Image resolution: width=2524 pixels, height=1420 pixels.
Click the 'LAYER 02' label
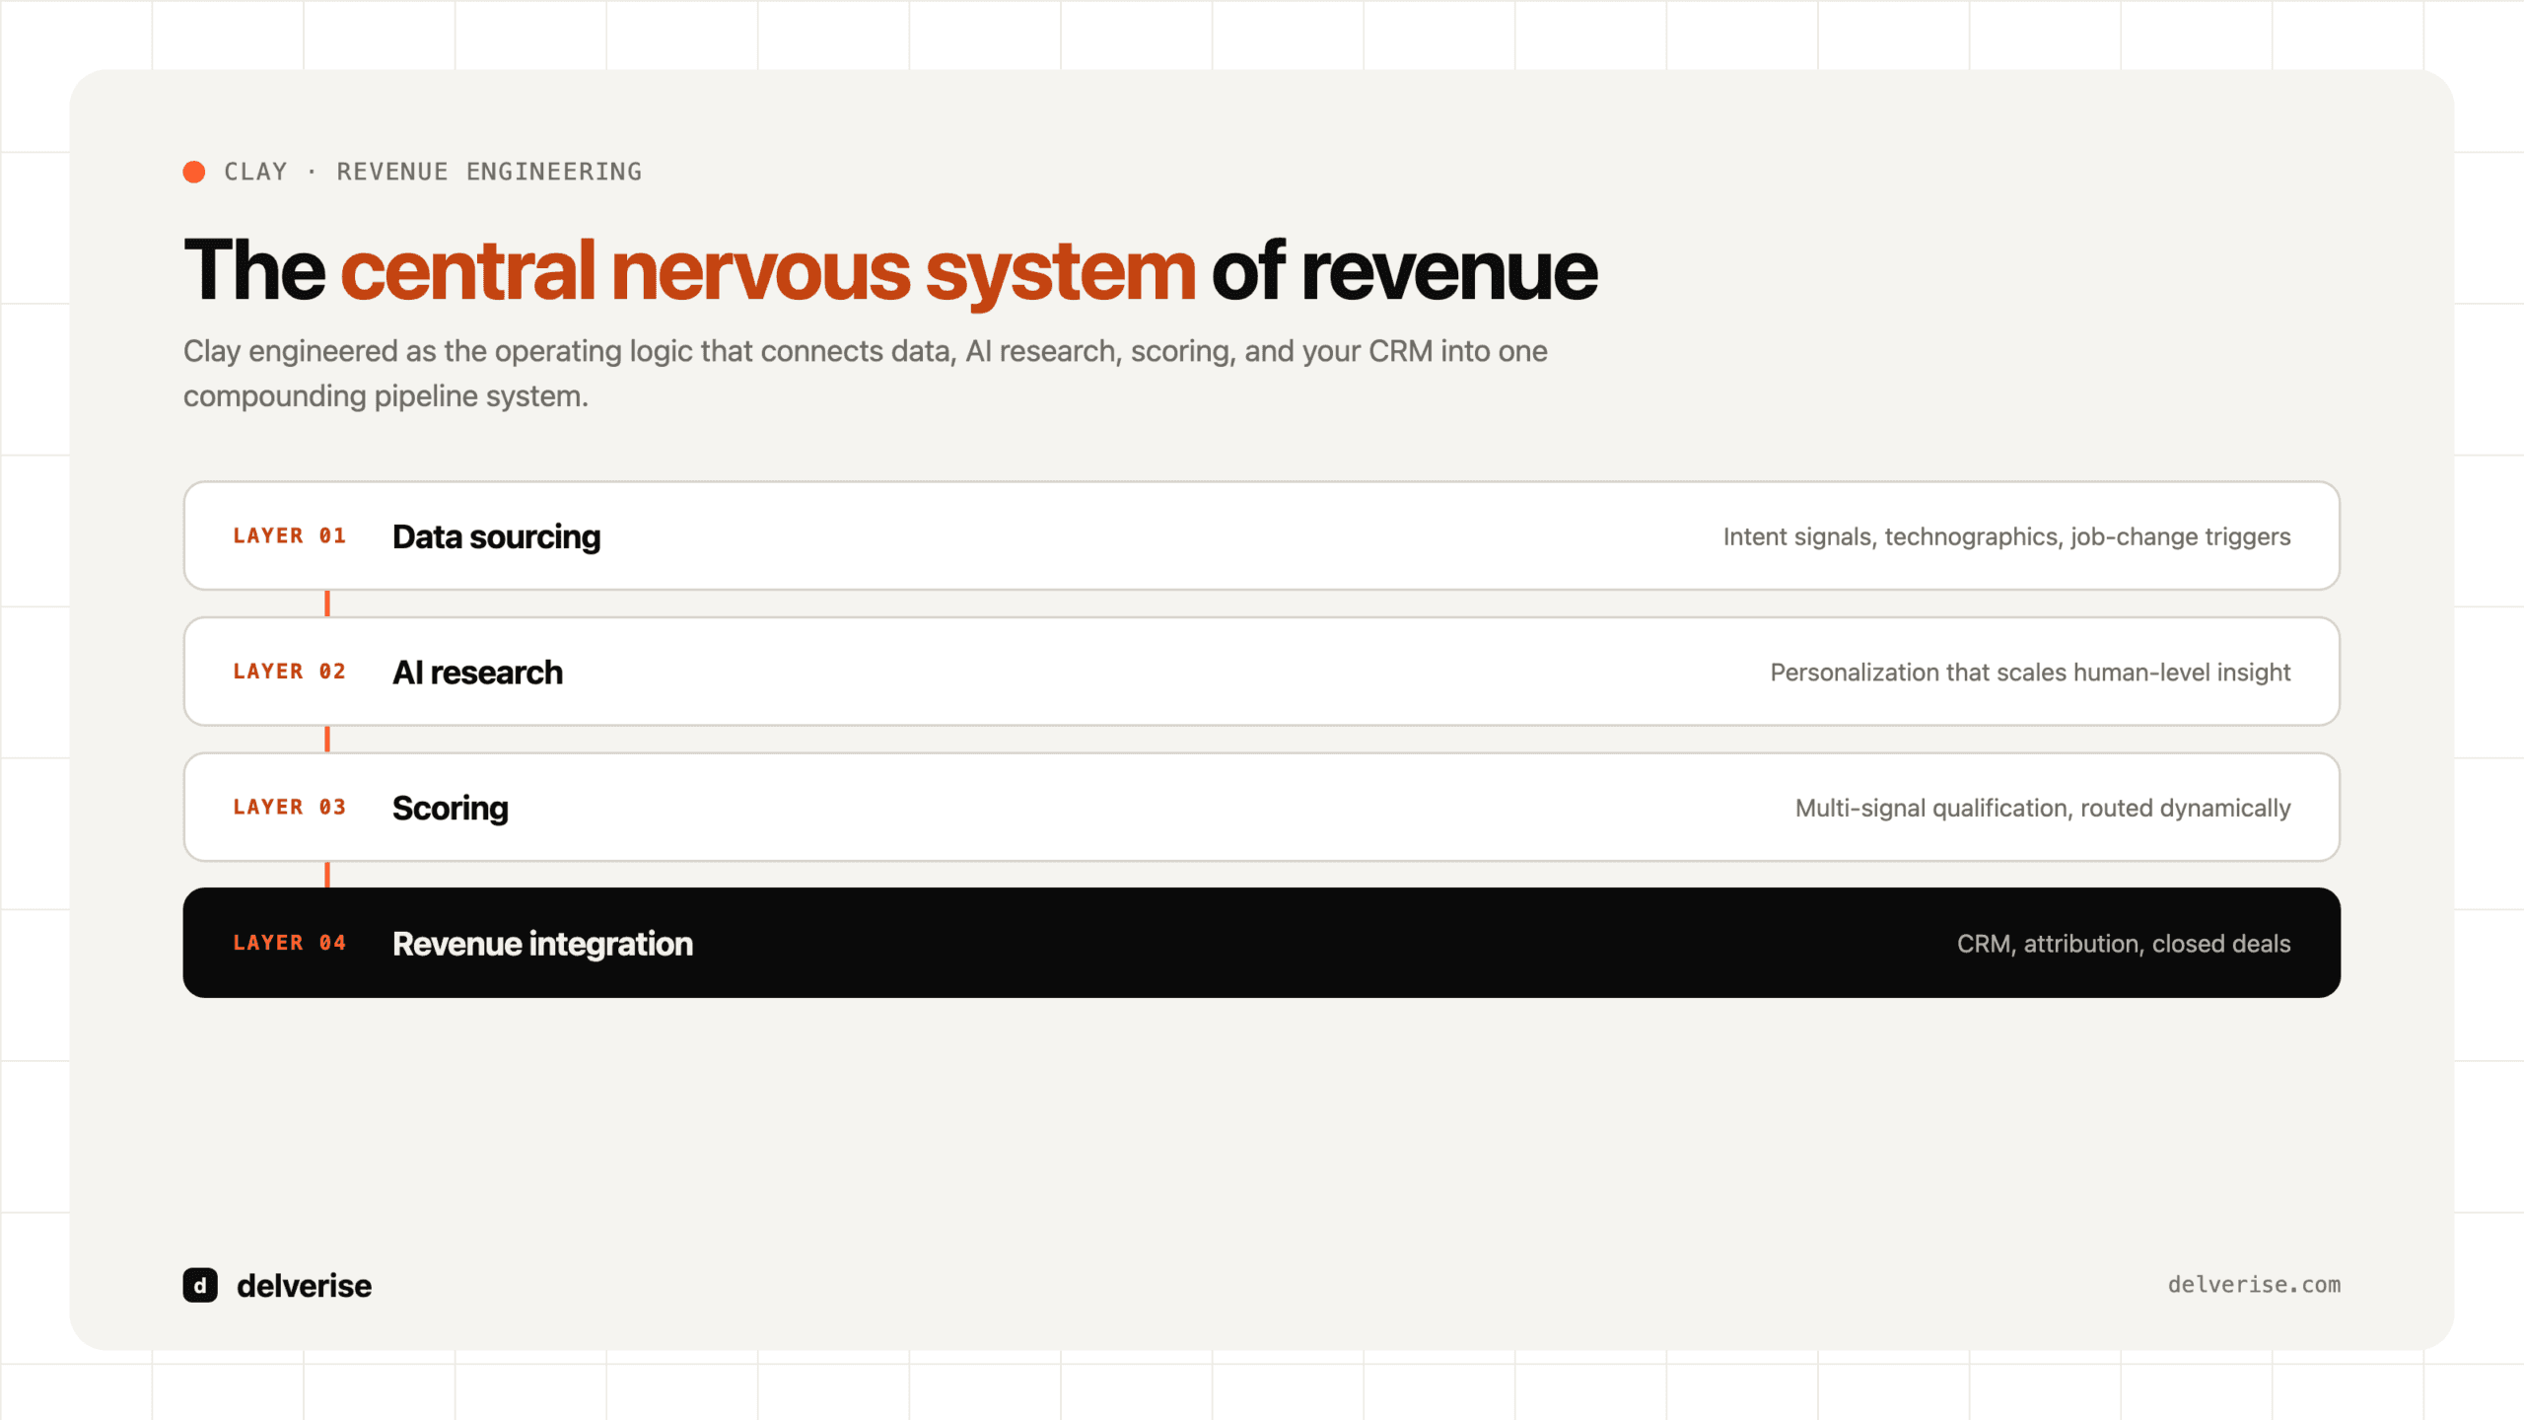290,672
